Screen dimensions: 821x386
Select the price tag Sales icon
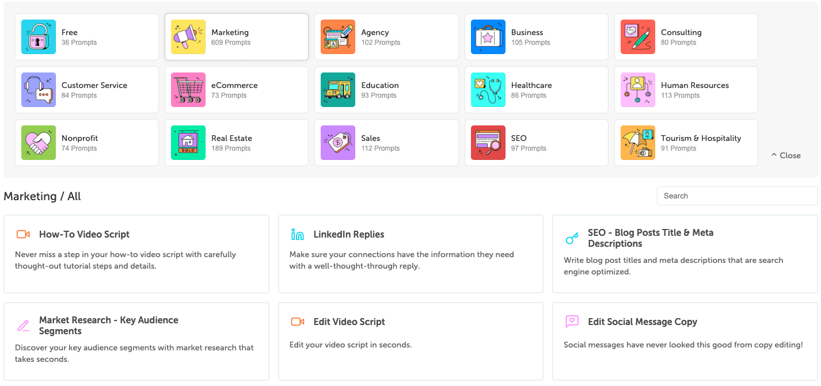(338, 143)
